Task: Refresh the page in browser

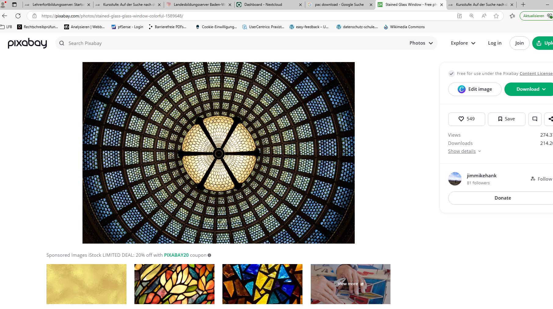Action: (18, 16)
